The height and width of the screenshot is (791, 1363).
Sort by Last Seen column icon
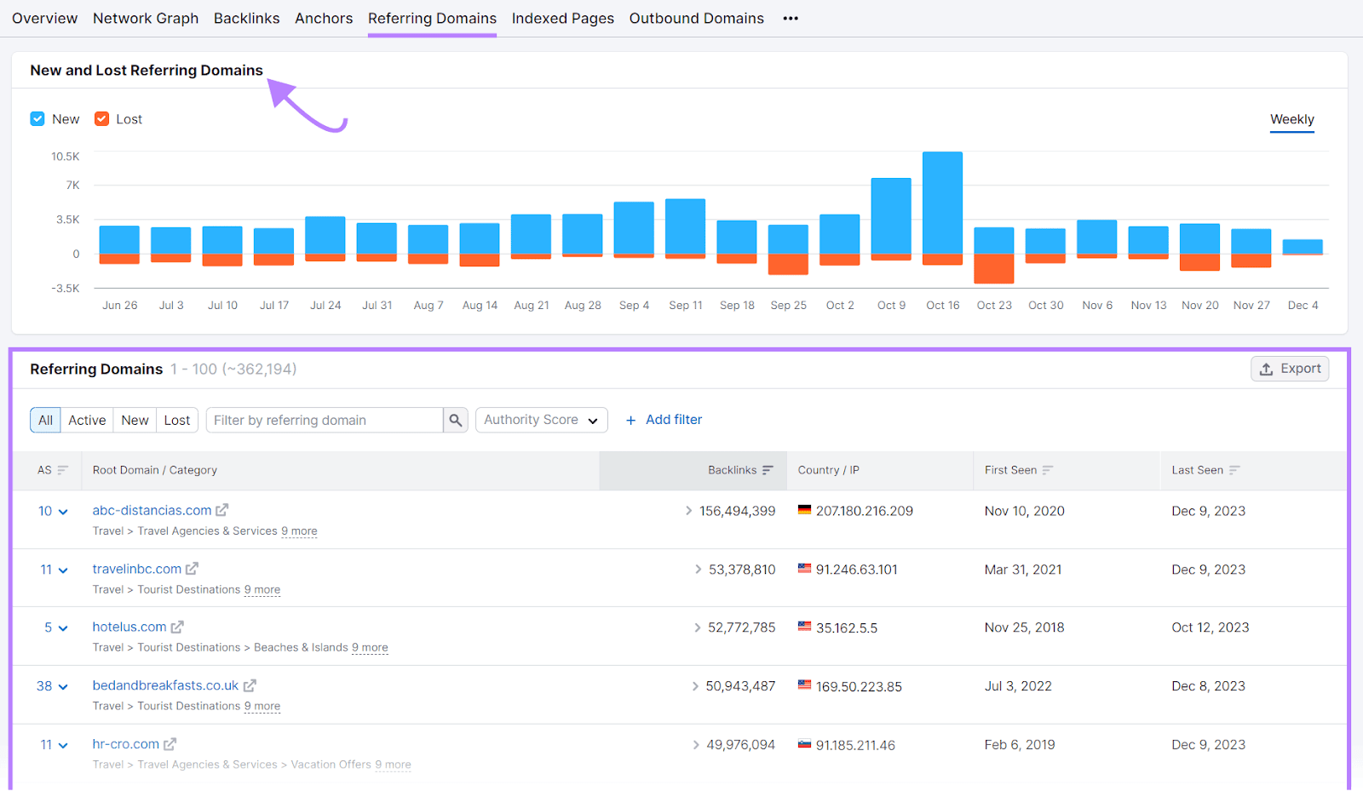pos(1234,470)
